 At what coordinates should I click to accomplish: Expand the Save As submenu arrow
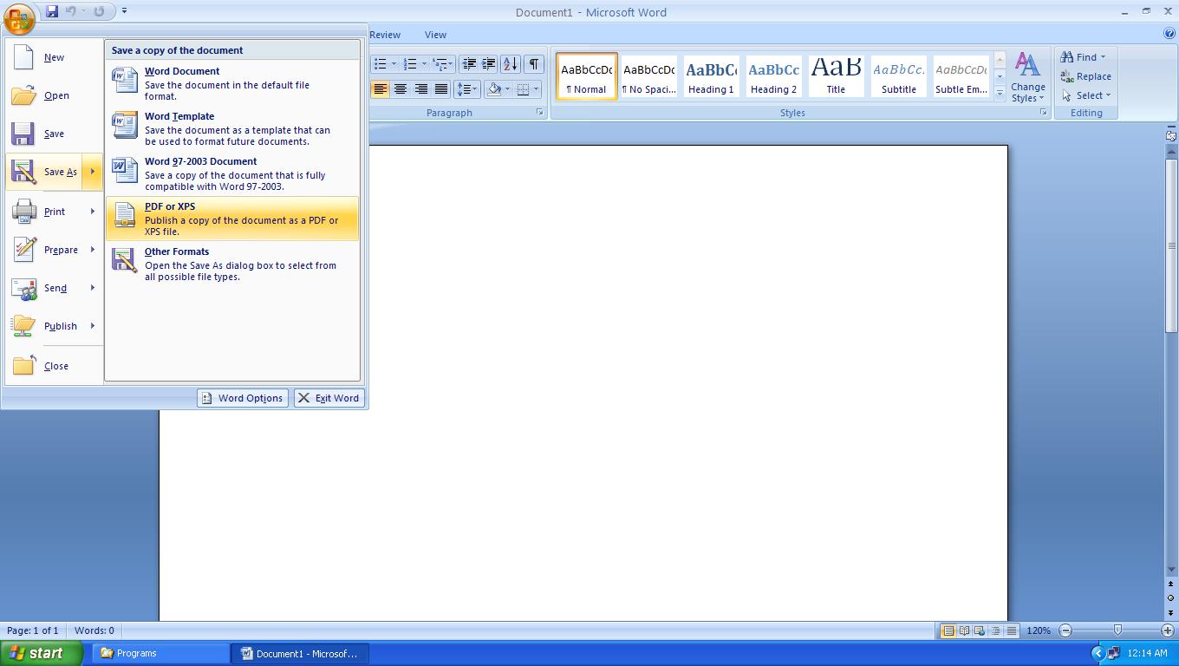(93, 172)
